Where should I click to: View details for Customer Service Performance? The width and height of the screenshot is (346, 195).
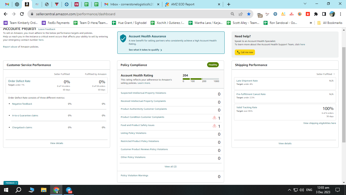coord(57,143)
